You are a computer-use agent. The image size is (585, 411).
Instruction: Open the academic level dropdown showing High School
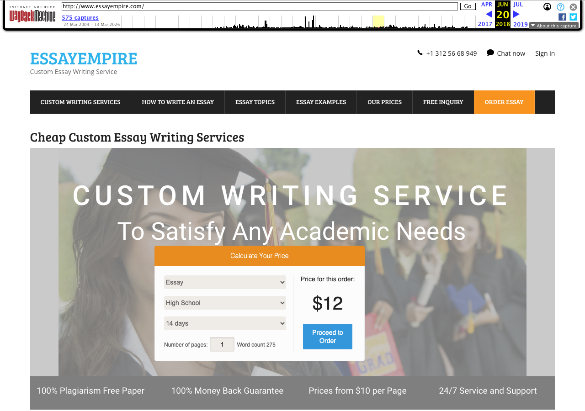point(225,303)
